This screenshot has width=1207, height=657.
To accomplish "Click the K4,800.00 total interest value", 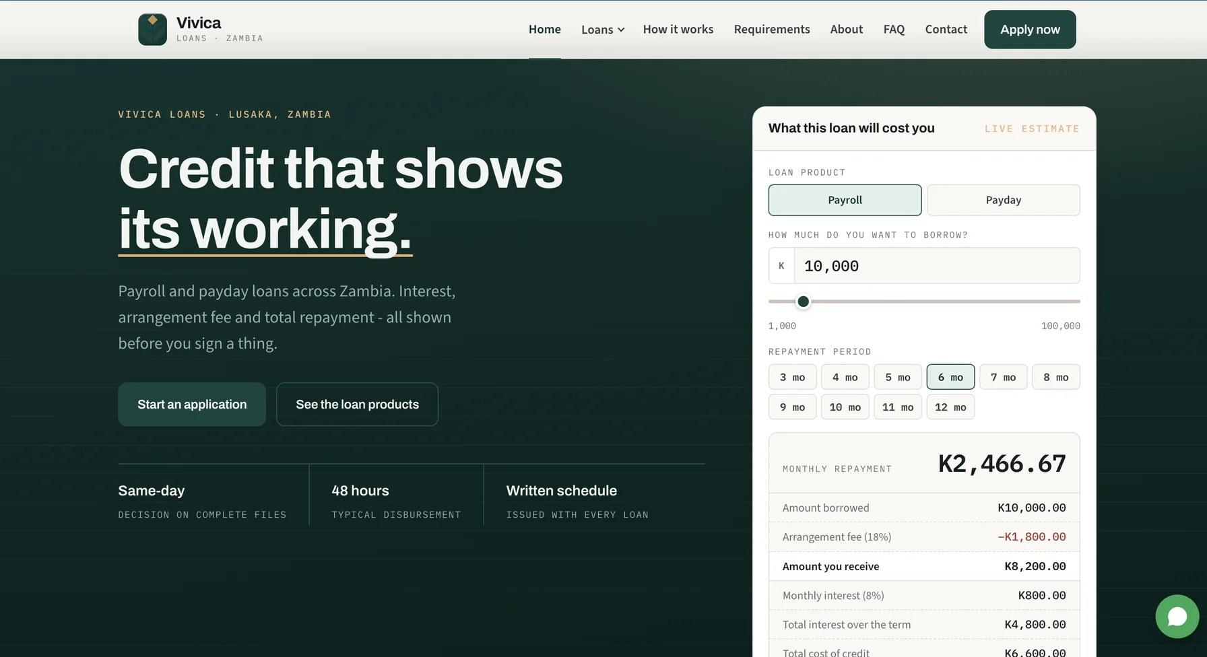I will coord(1035,625).
